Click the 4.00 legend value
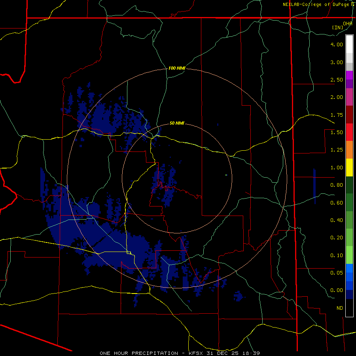Screen dimensions: 356x356 (337, 44)
